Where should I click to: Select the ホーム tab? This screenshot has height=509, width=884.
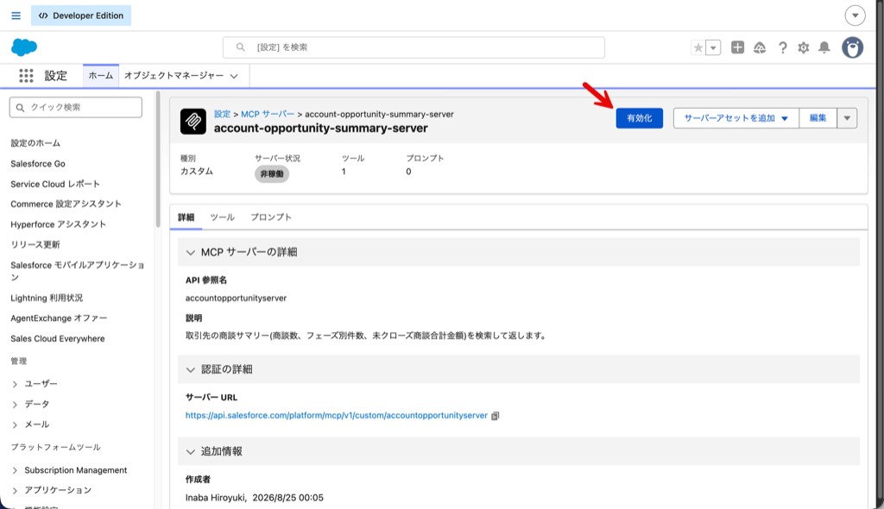pos(101,76)
